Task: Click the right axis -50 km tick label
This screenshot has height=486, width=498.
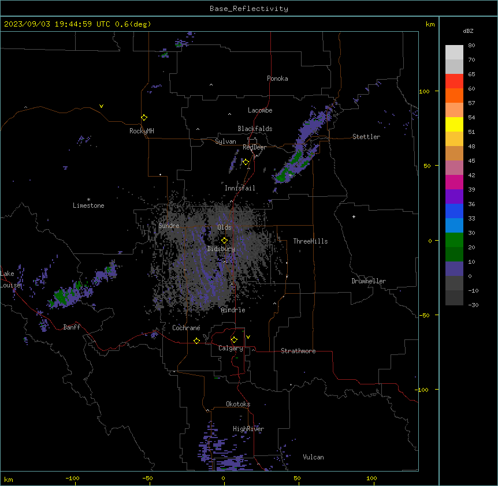Action: [x=424, y=315]
